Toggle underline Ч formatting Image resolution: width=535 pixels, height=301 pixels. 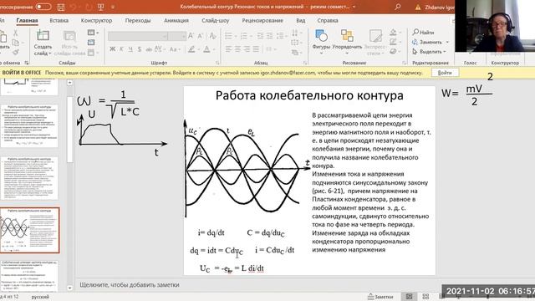point(130,49)
